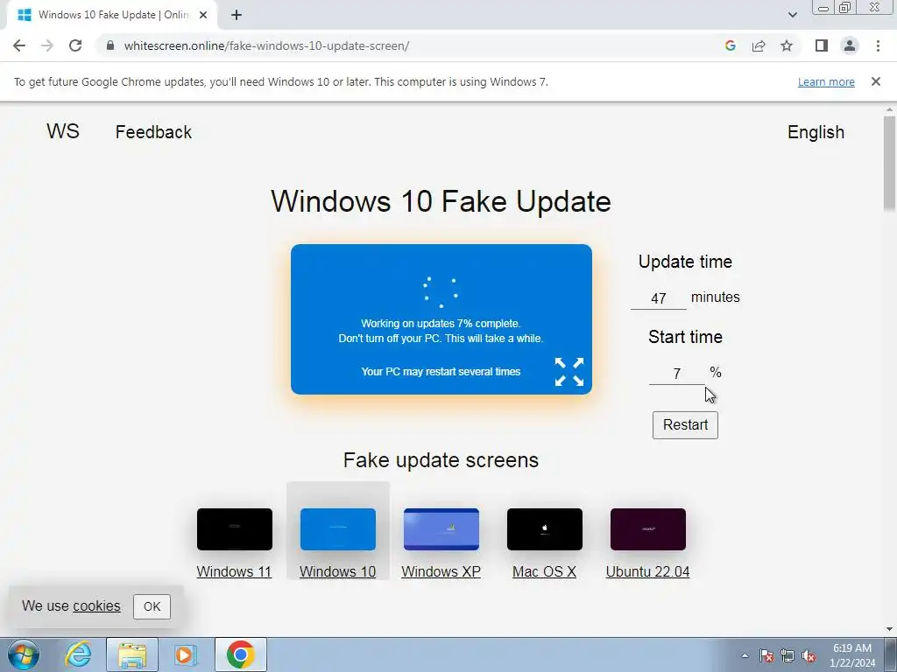897x672 pixels.
Task: Open the Google search icon in address bar
Action: click(x=730, y=45)
